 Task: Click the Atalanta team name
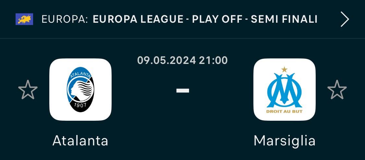(80, 141)
